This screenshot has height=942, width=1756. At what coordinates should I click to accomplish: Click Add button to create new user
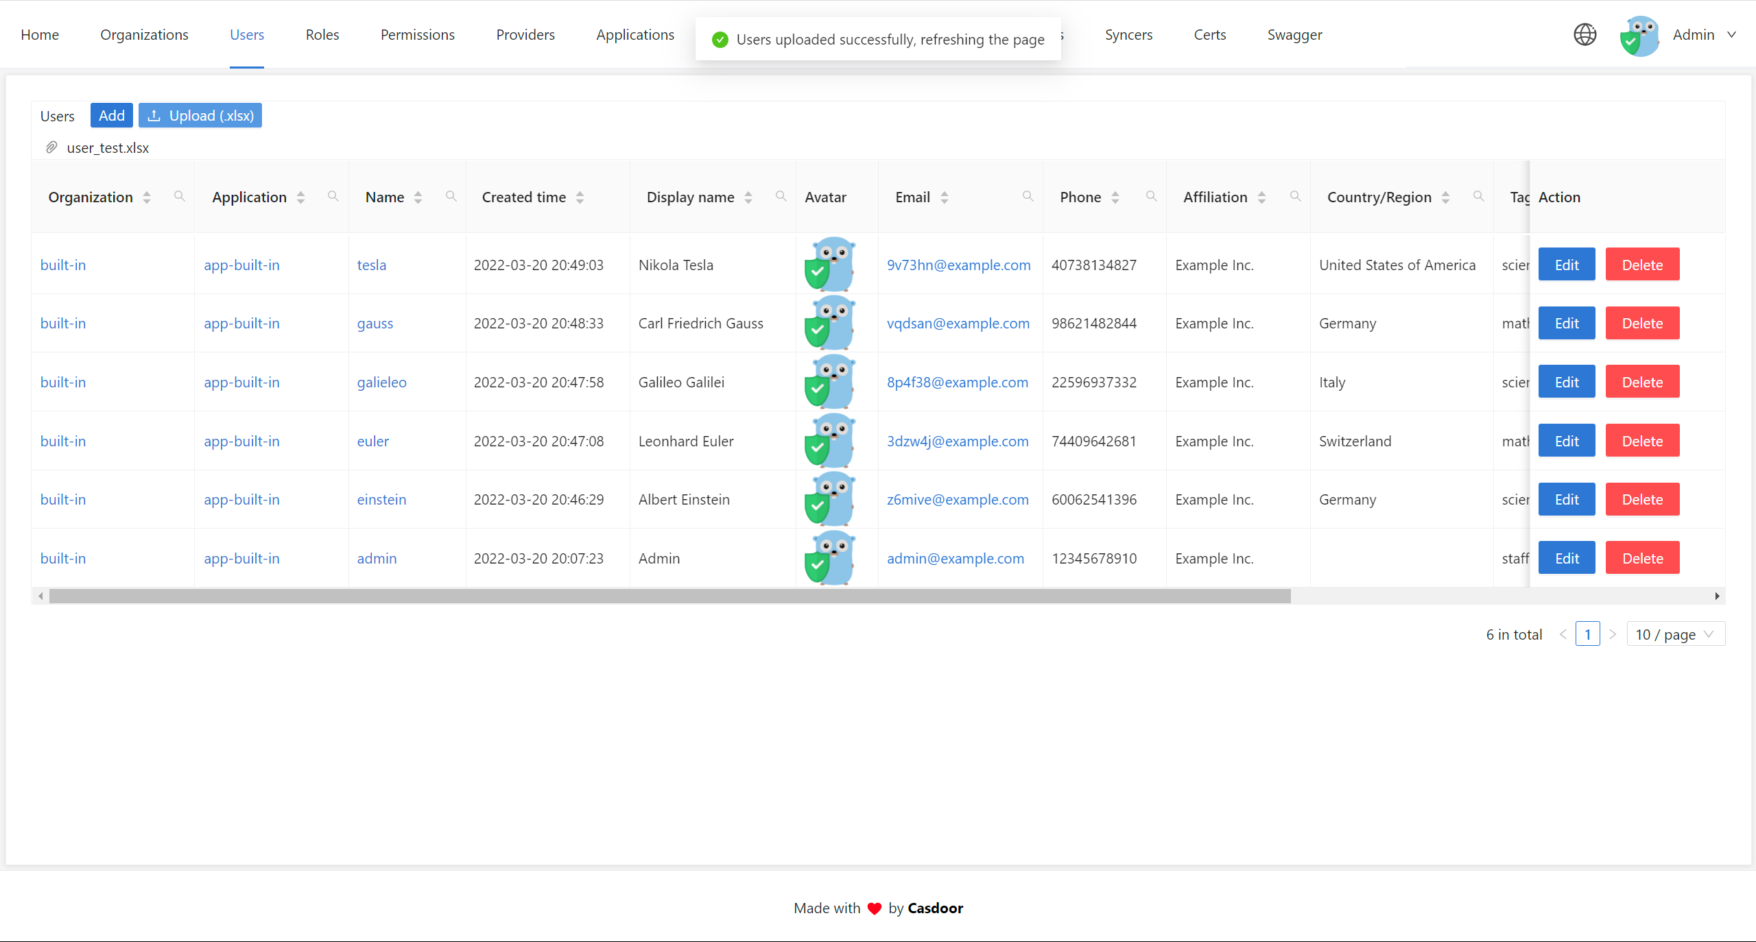(112, 115)
